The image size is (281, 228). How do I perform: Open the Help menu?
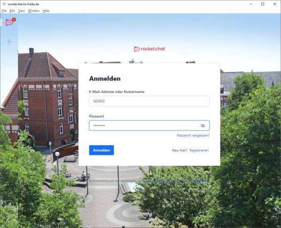coord(46,10)
